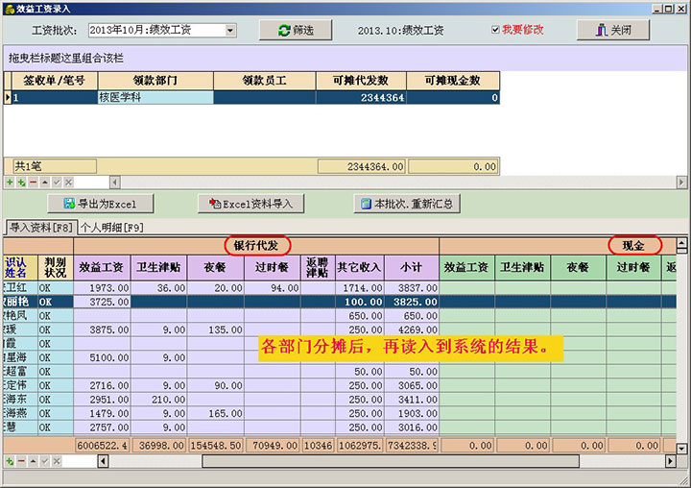The height and width of the screenshot is (488, 691).
Task: Click the checkmark post icon in upper navigator
Action: 56,182
